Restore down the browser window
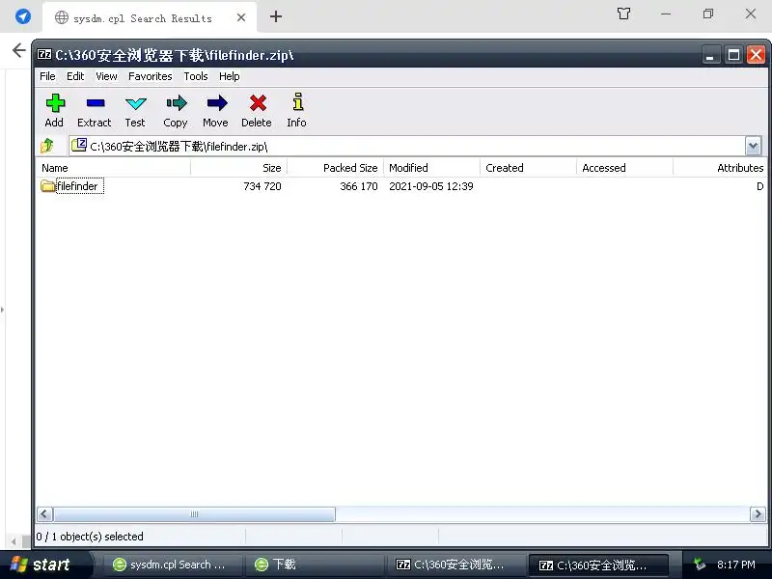This screenshot has width=772, height=579. coord(708,14)
